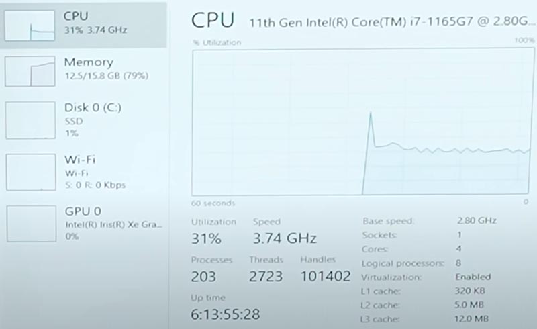Viewport: 537px width, 329px height.
Task: Open the Disk 0 (C:) SSD entry
Action: pos(83,120)
